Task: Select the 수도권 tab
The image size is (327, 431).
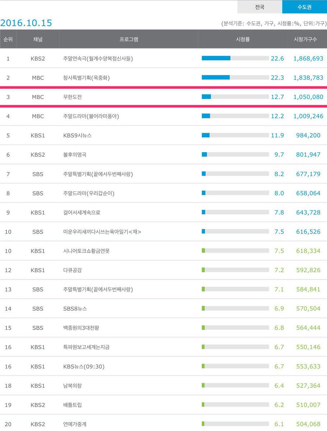Action: 304,7
